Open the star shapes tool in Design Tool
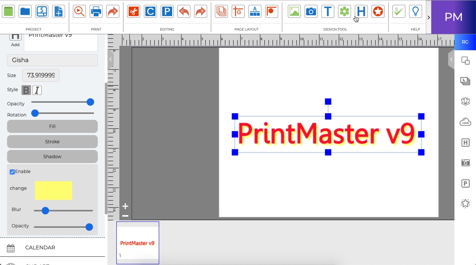This screenshot has width=476, height=265. [x=378, y=11]
